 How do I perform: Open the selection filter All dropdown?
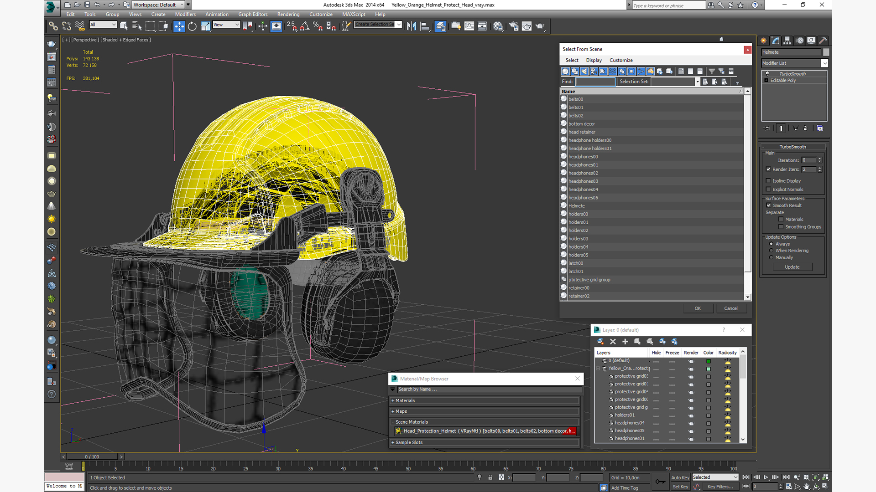pos(103,25)
